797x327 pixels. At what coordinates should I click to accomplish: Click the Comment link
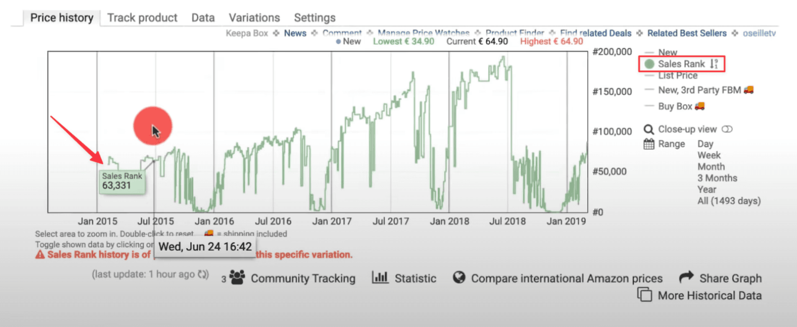[342, 33]
